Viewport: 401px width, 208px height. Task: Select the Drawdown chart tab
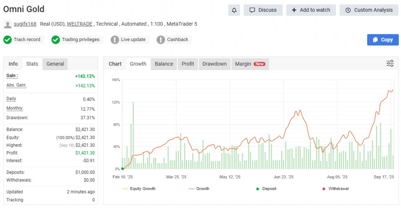[215, 64]
